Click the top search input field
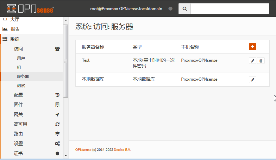 [x=230, y=9]
